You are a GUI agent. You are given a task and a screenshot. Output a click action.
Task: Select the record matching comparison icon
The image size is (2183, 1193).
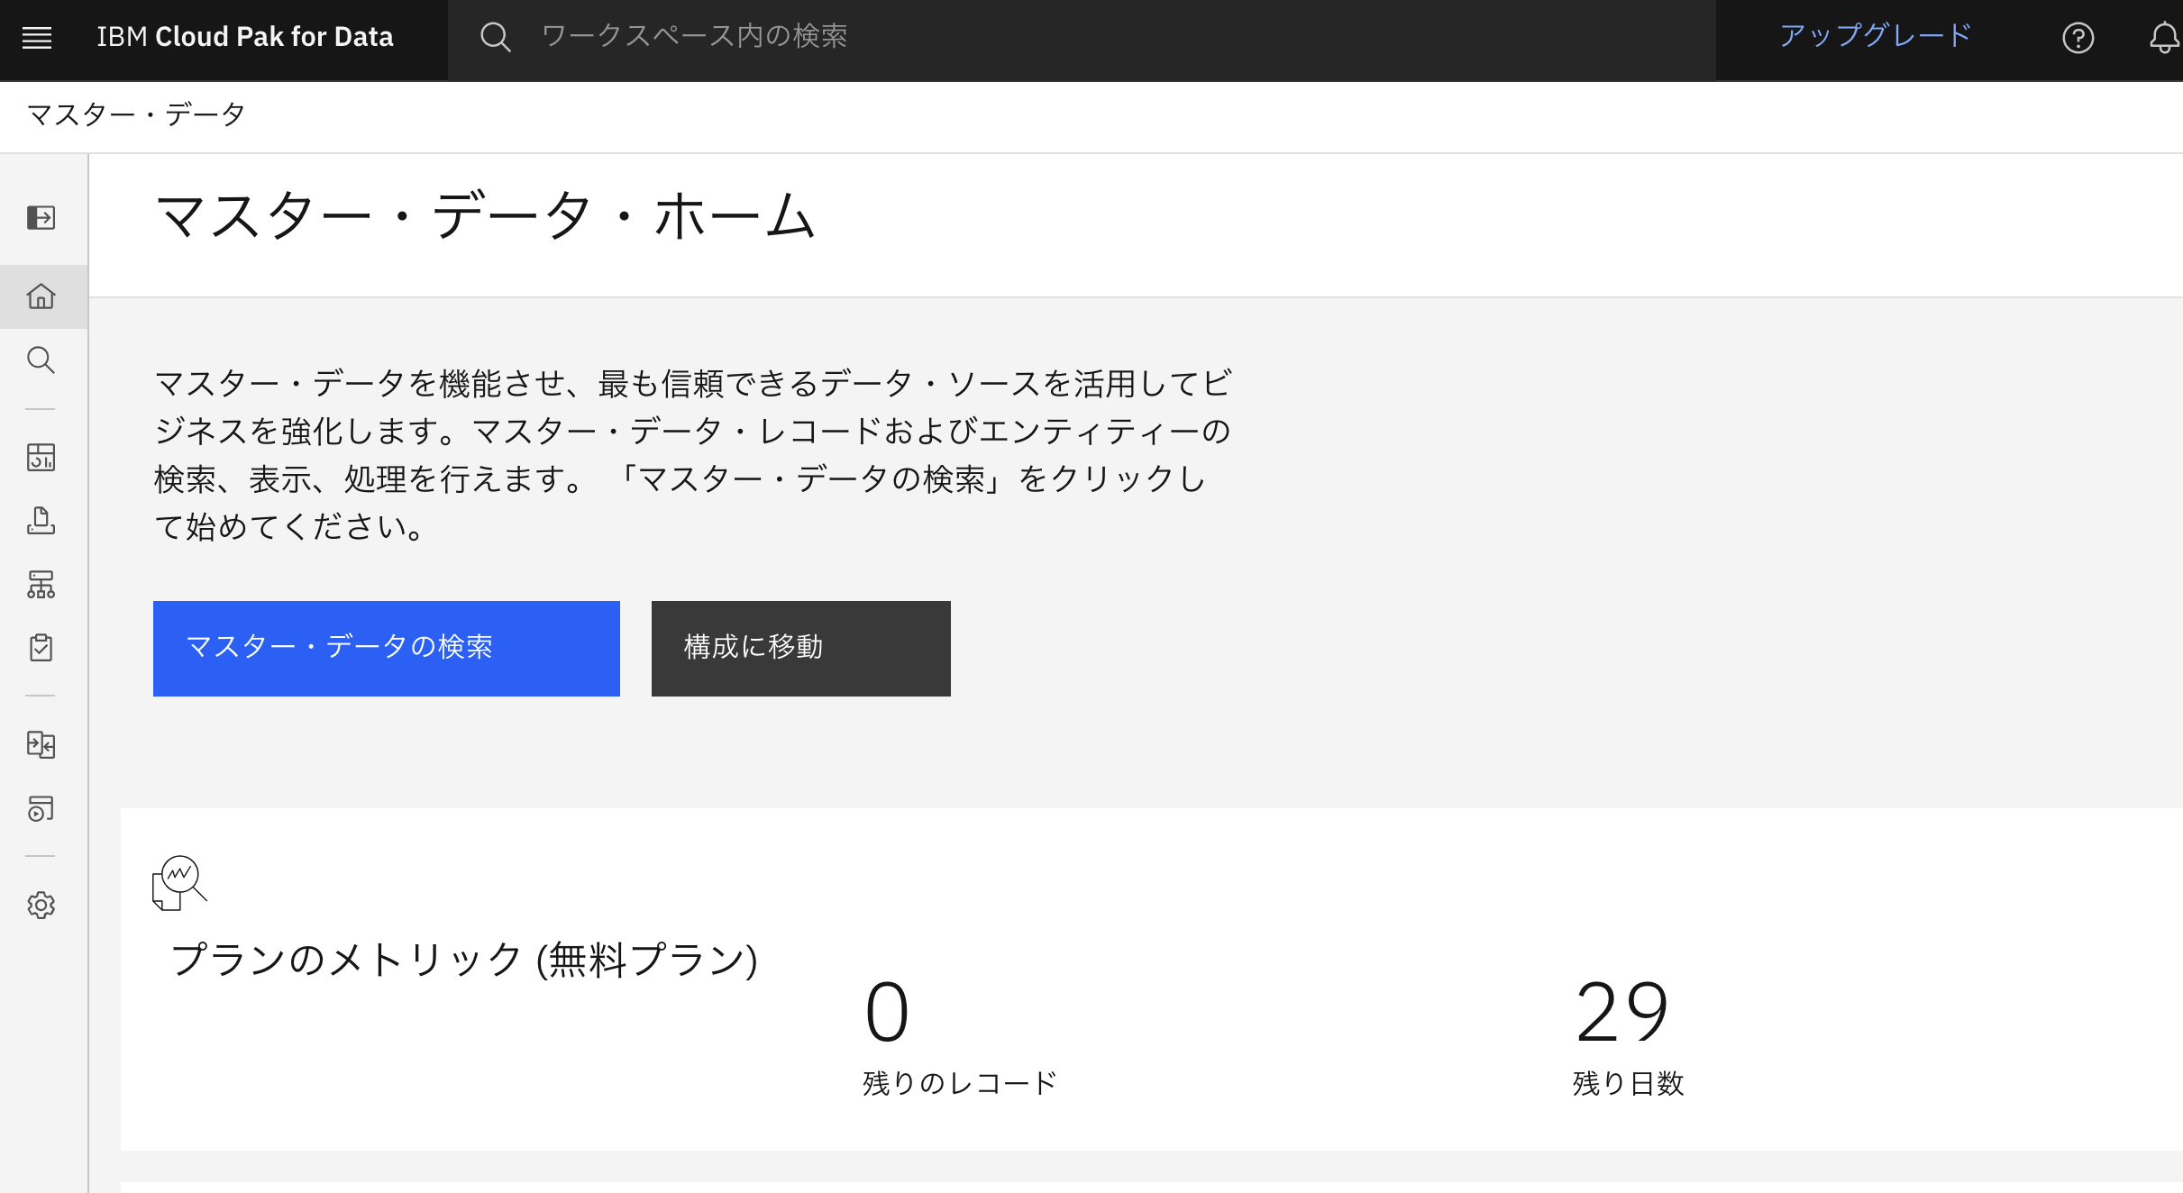(41, 745)
